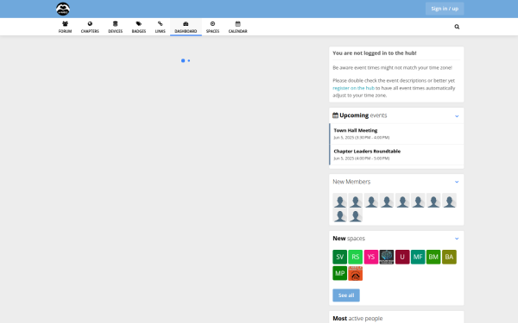Open the BM space icon
518x323 pixels.
click(x=433, y=257)
